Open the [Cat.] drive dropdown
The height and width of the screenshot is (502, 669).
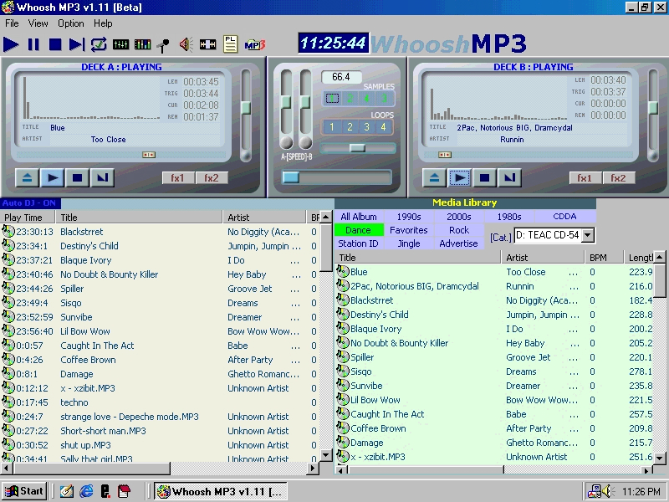588,235
